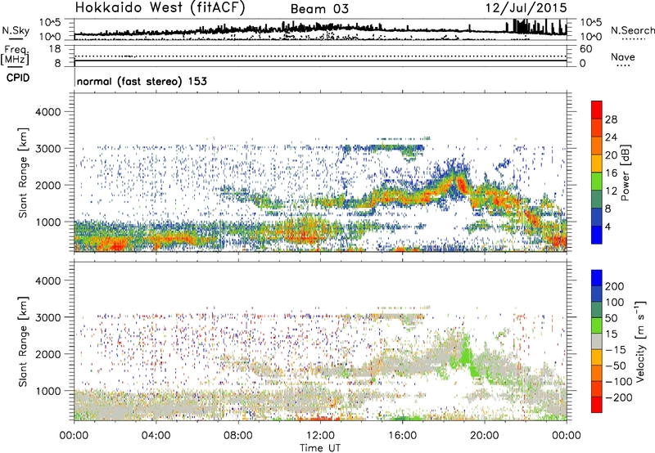This screenshot has height=453, width=655.
Task: Select '3000' tick on velocity panel axis
Action: [x=47, y=317]
